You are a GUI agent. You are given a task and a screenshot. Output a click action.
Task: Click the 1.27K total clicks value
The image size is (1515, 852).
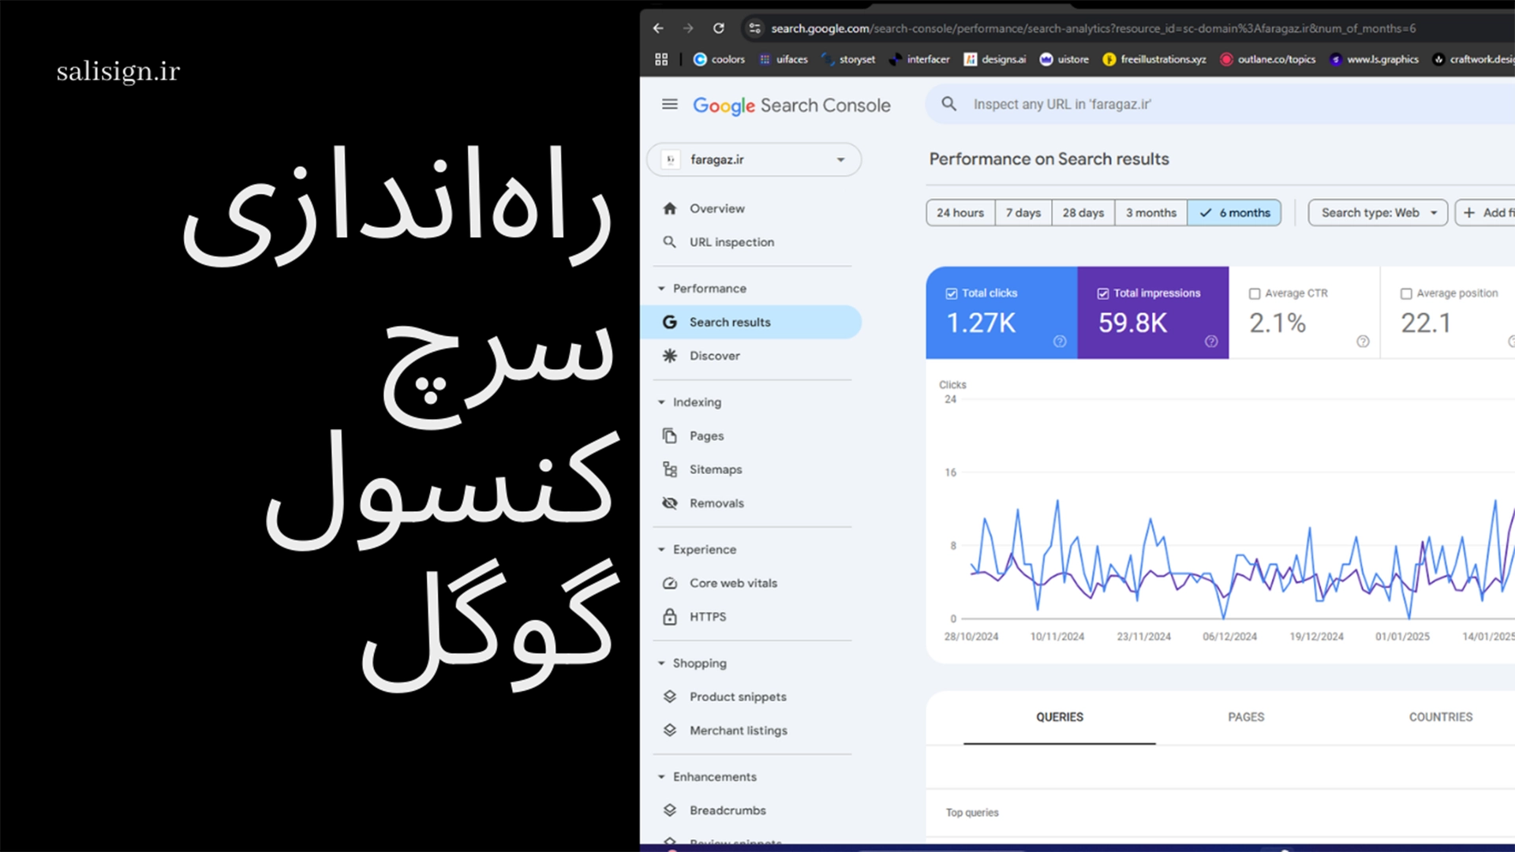tap(981, 323)
